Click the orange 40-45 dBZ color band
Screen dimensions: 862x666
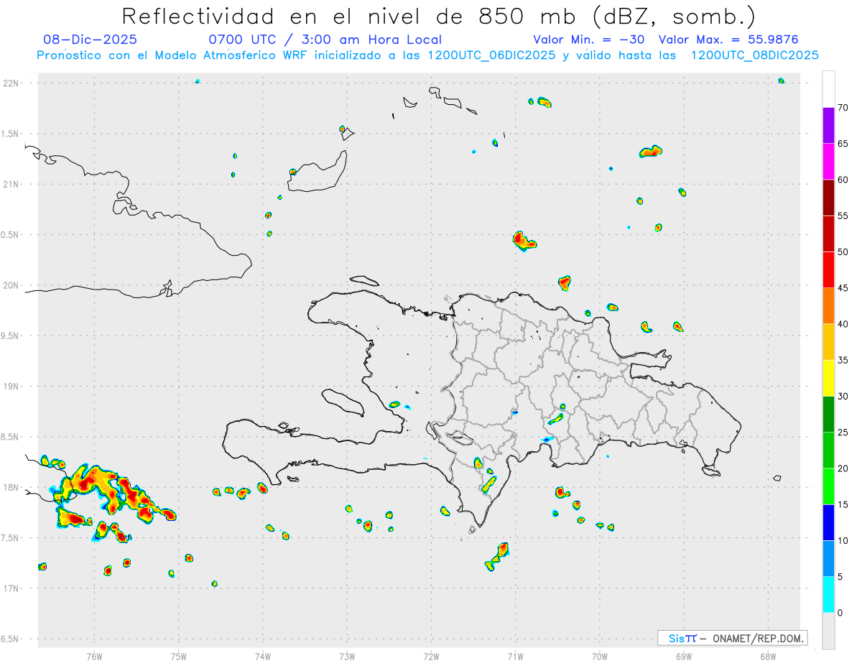coord(828,306)
